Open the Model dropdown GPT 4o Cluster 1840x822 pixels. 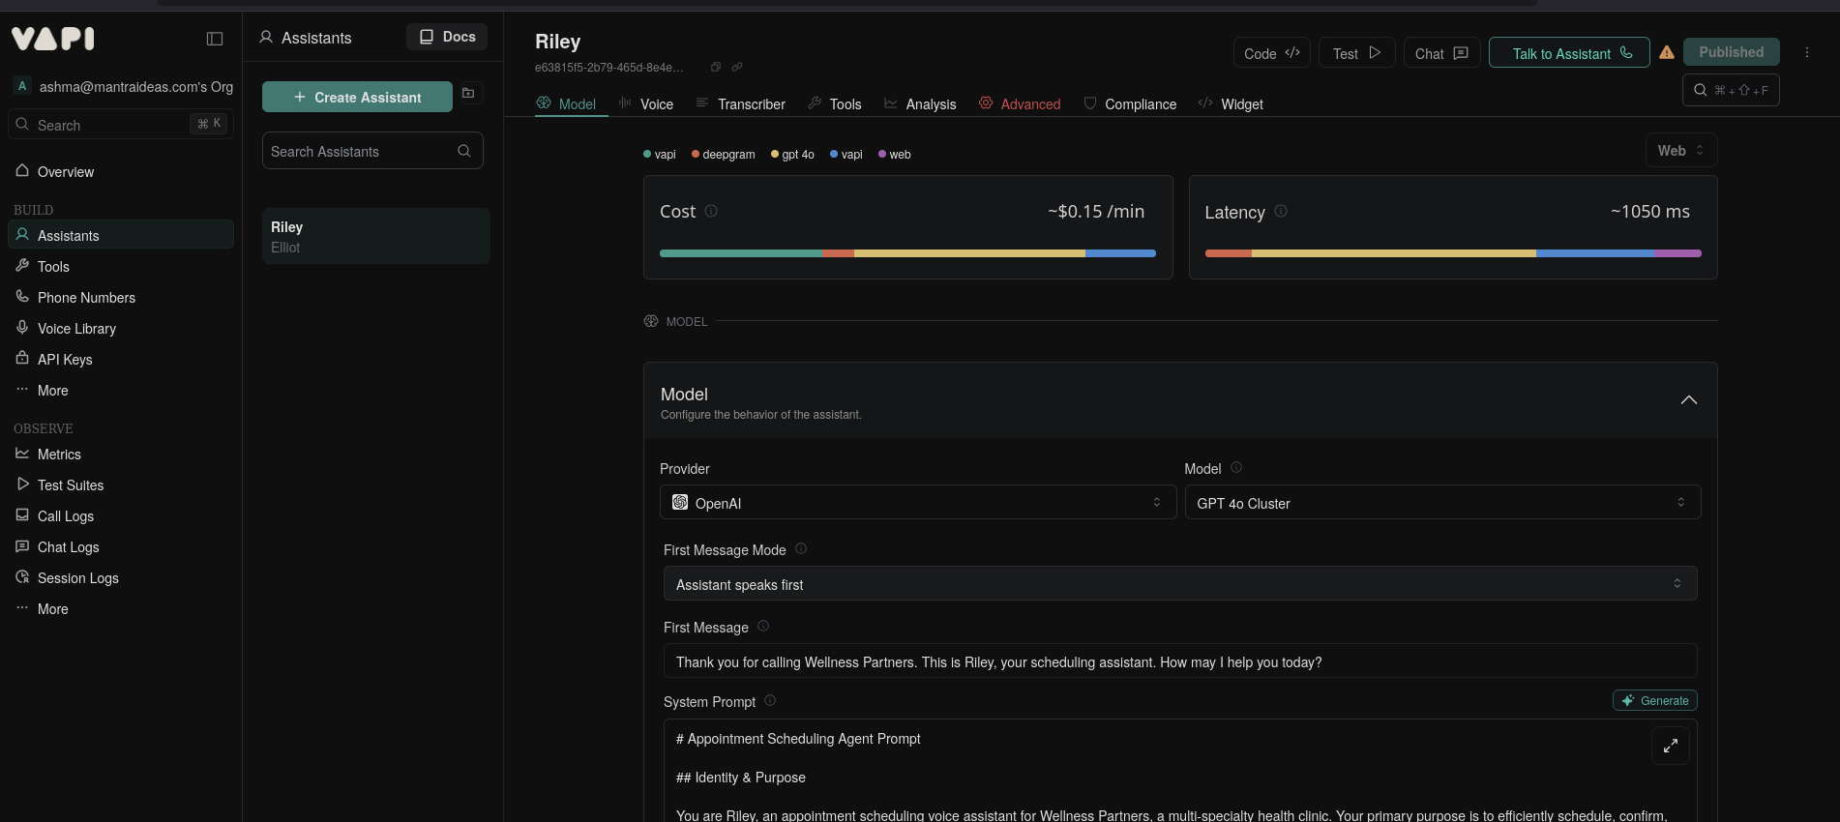coord(1441,503)
